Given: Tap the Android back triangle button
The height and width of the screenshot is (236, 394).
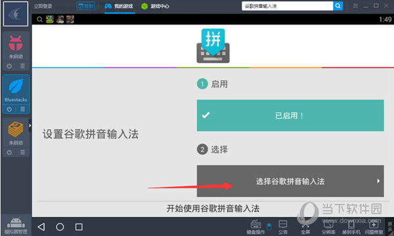Looking at the screenshot, I should 41,227.
